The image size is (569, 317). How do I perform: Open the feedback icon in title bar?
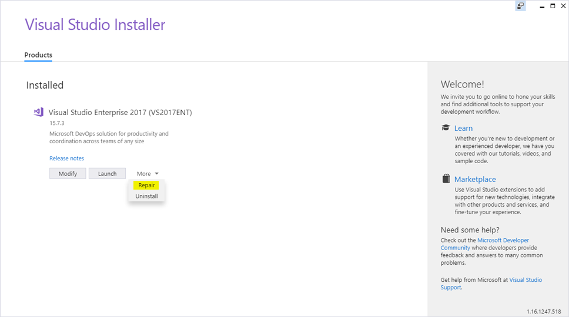click(x=520, y=6)
